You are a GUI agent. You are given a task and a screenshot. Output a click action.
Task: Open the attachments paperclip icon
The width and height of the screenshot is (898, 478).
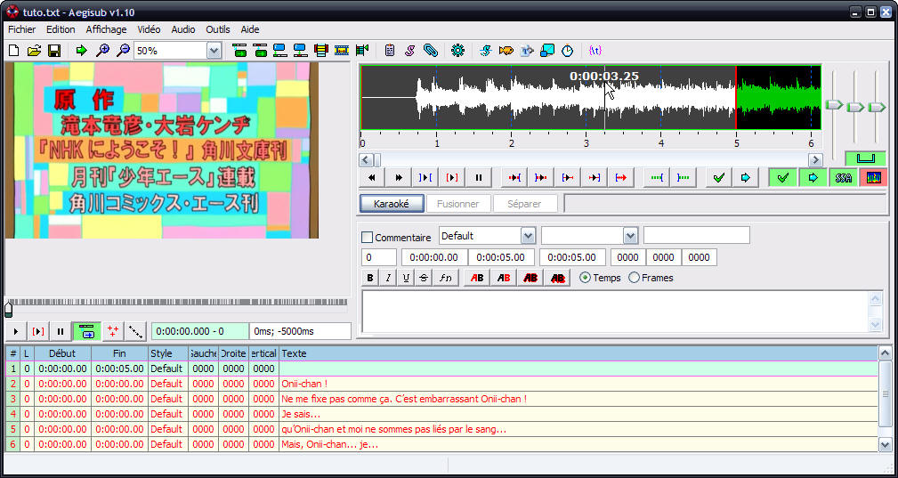click(x=430, y=51)
